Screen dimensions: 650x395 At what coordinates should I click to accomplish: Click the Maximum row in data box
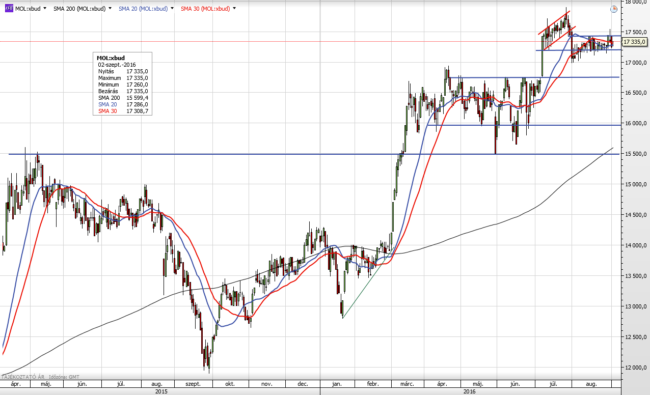pos(123,78)
